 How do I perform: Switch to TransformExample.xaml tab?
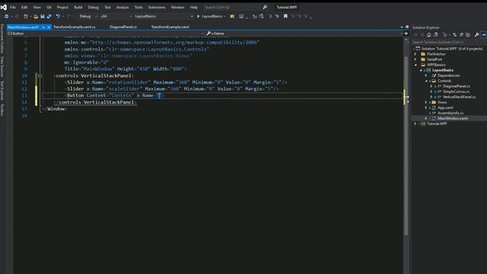click(170, 27)
